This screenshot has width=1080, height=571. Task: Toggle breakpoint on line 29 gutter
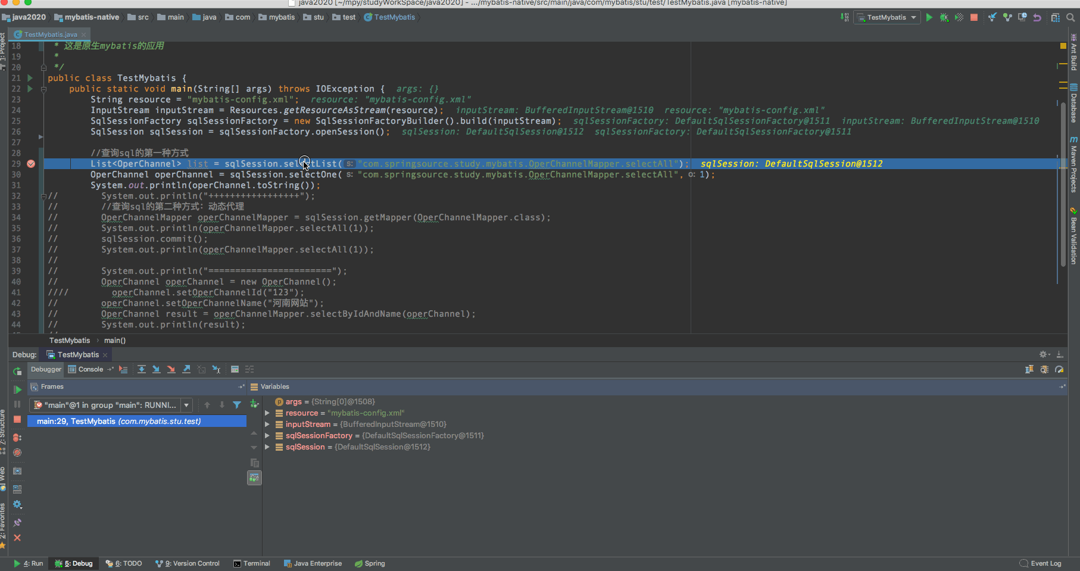tap(31, 164)
